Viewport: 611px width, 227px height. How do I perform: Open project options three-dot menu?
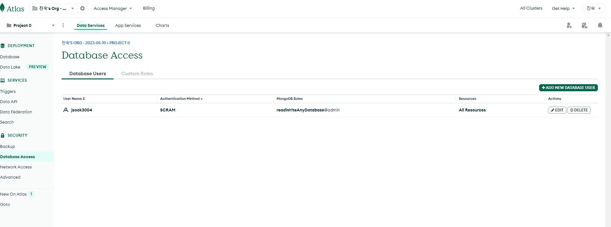63,25
